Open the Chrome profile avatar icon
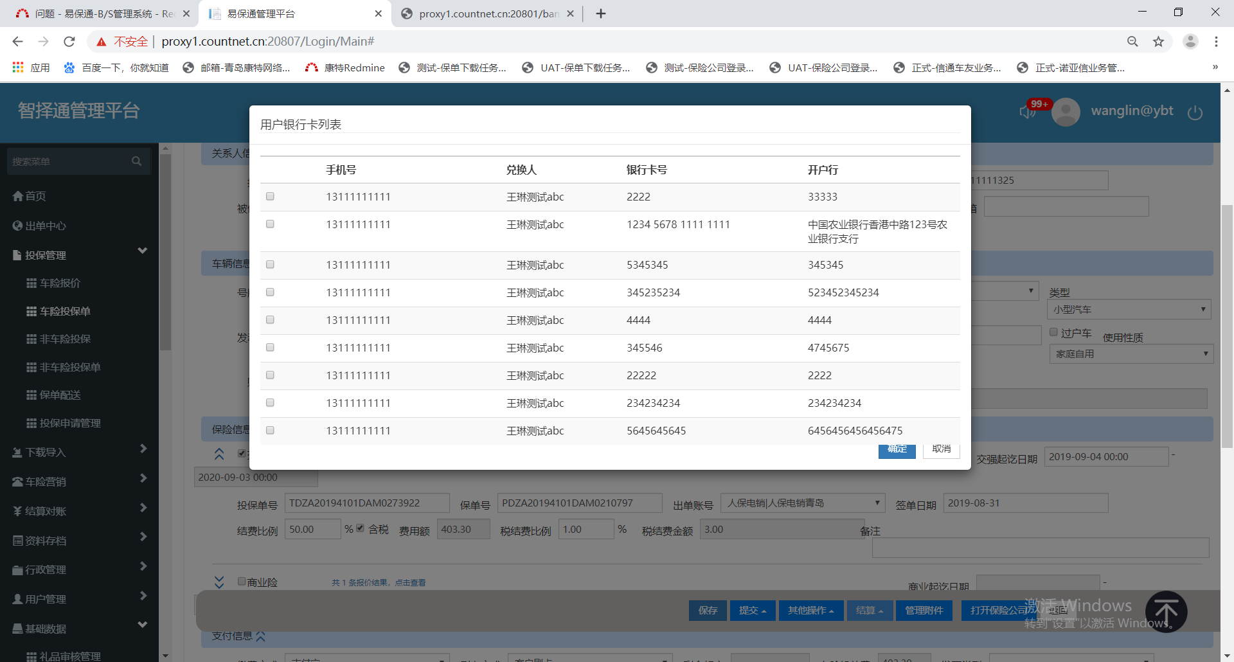Screen dimensions: 1234x662 1190,42
